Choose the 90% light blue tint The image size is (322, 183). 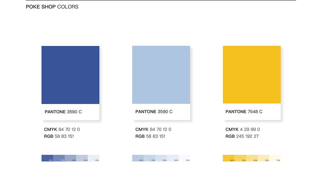point(138,158)
